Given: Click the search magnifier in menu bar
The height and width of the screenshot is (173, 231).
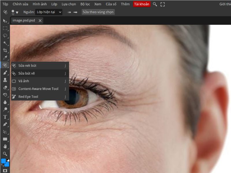Looking at the screenshot, I should [x=155, y=4].
